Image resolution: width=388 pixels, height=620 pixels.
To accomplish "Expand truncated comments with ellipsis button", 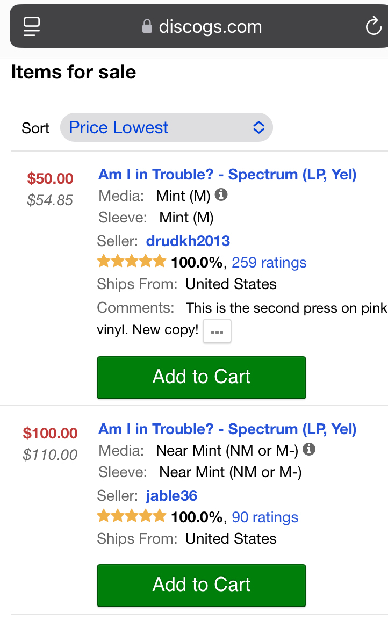I will 217,331.
